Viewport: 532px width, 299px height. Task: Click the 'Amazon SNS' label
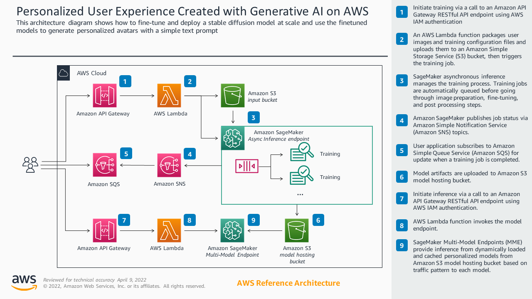[170, 184]
